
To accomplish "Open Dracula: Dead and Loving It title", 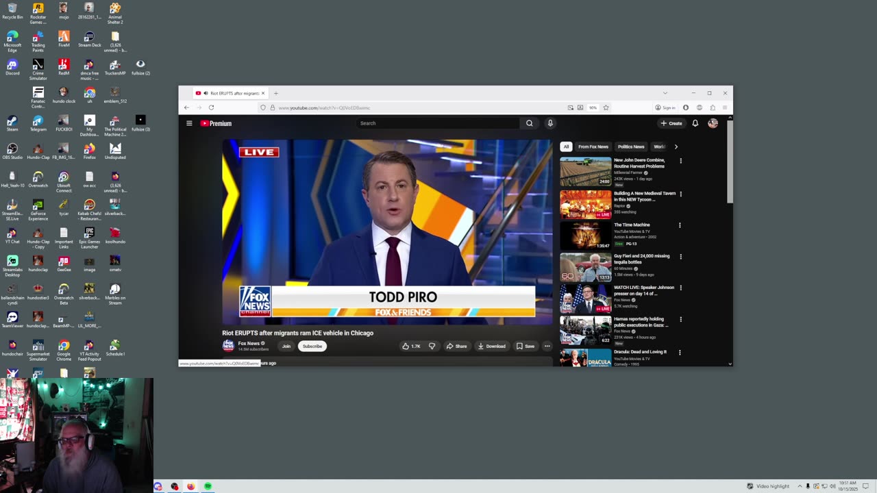I will pyautogui.click(x=640, y=352).
